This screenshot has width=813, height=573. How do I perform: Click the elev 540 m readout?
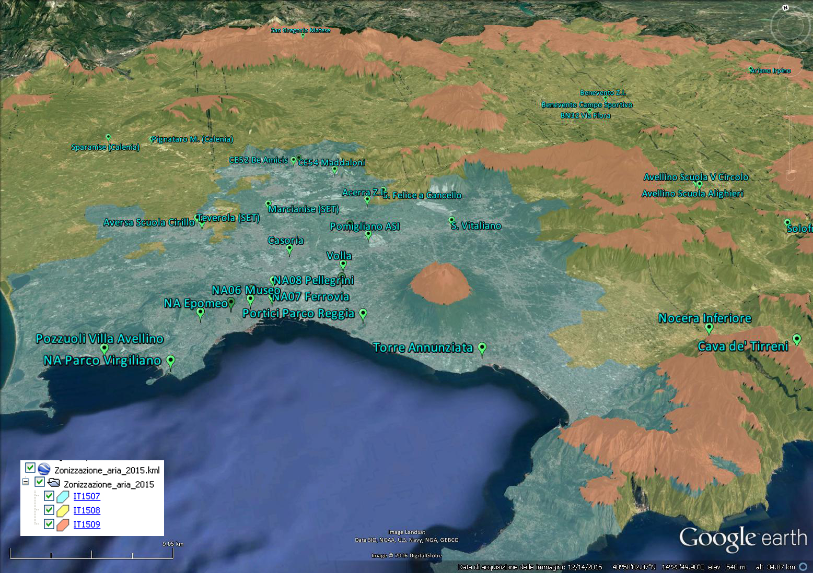coord(726,567)
